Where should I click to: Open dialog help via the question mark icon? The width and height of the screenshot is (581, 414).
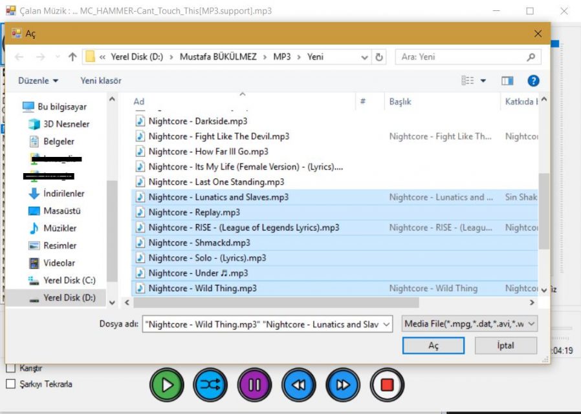coord(532,80)
